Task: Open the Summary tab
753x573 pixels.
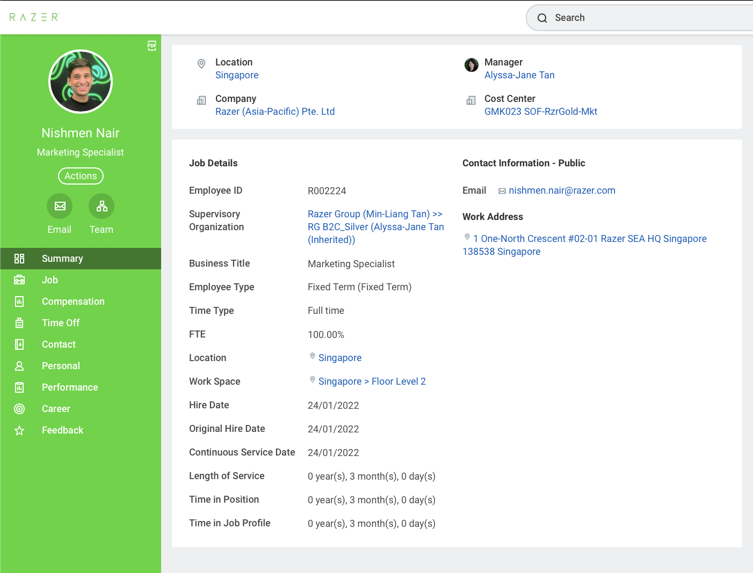Action: 81,259
